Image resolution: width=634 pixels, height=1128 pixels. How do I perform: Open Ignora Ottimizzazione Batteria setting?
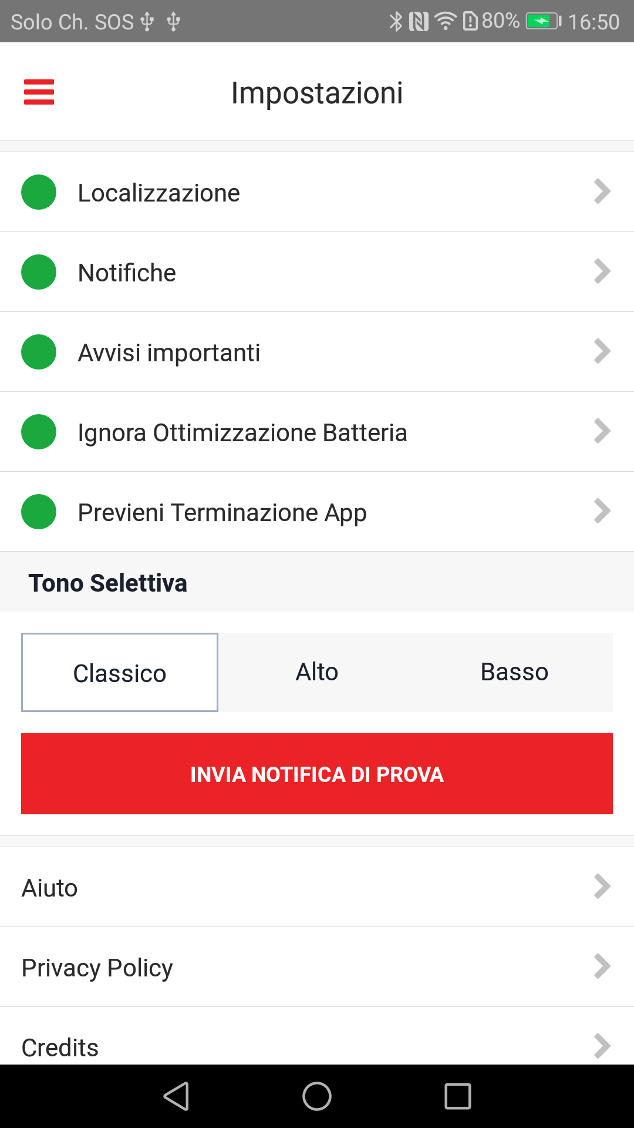click(x=317, y=432)
